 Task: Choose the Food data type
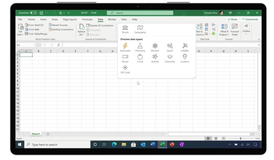pyautogui.click(x=140, y=58)
